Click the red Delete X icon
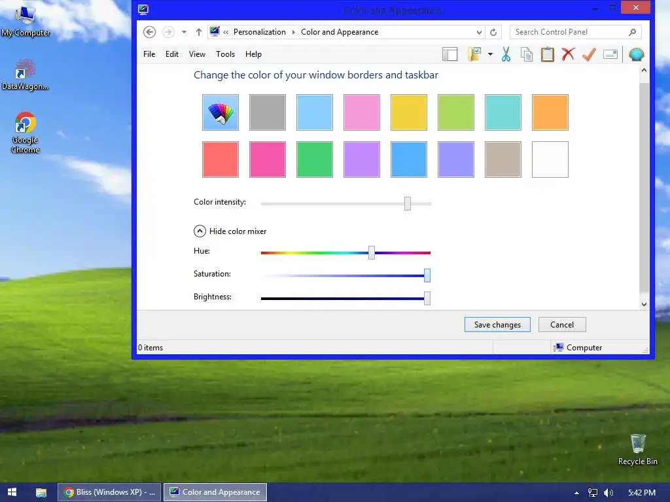670x502 pixels. (568, 54)
